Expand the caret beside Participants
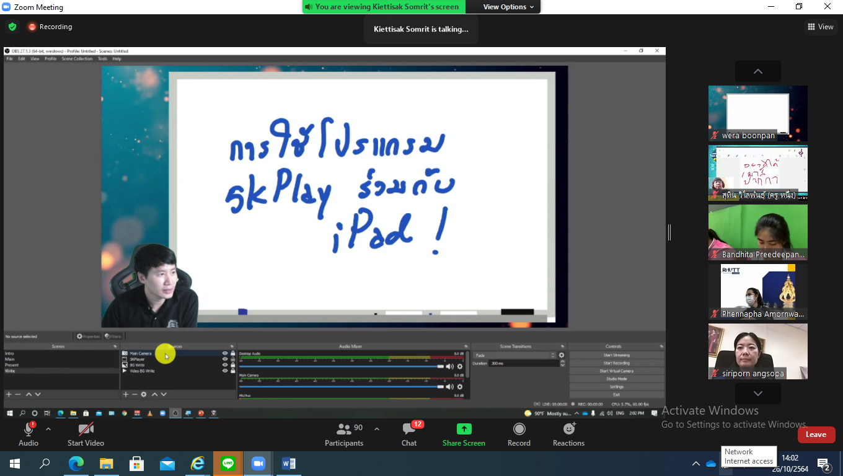Image resolution: width=843 pixels, height=476 pixels. point(377,429)
